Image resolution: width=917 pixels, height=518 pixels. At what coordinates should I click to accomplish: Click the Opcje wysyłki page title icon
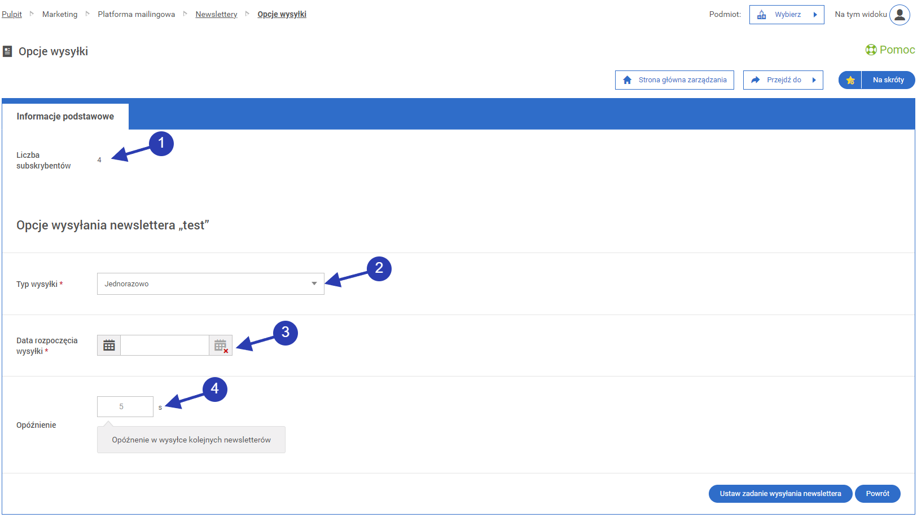[7, 51]
